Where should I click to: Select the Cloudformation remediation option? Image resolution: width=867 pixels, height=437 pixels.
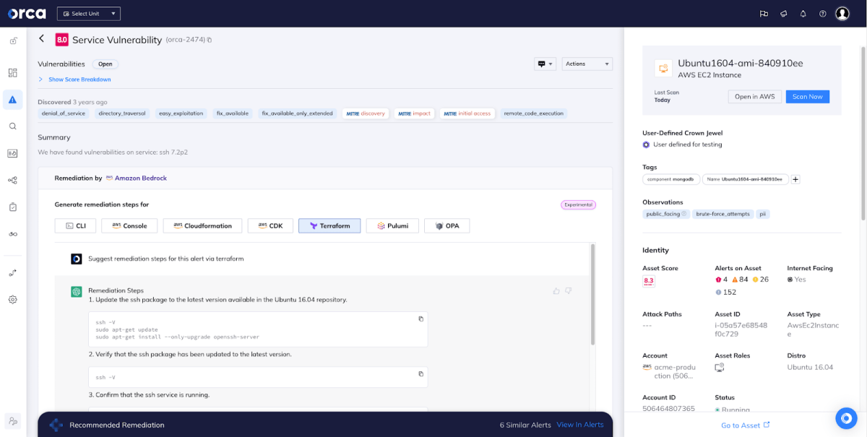(x=202, y=226)
